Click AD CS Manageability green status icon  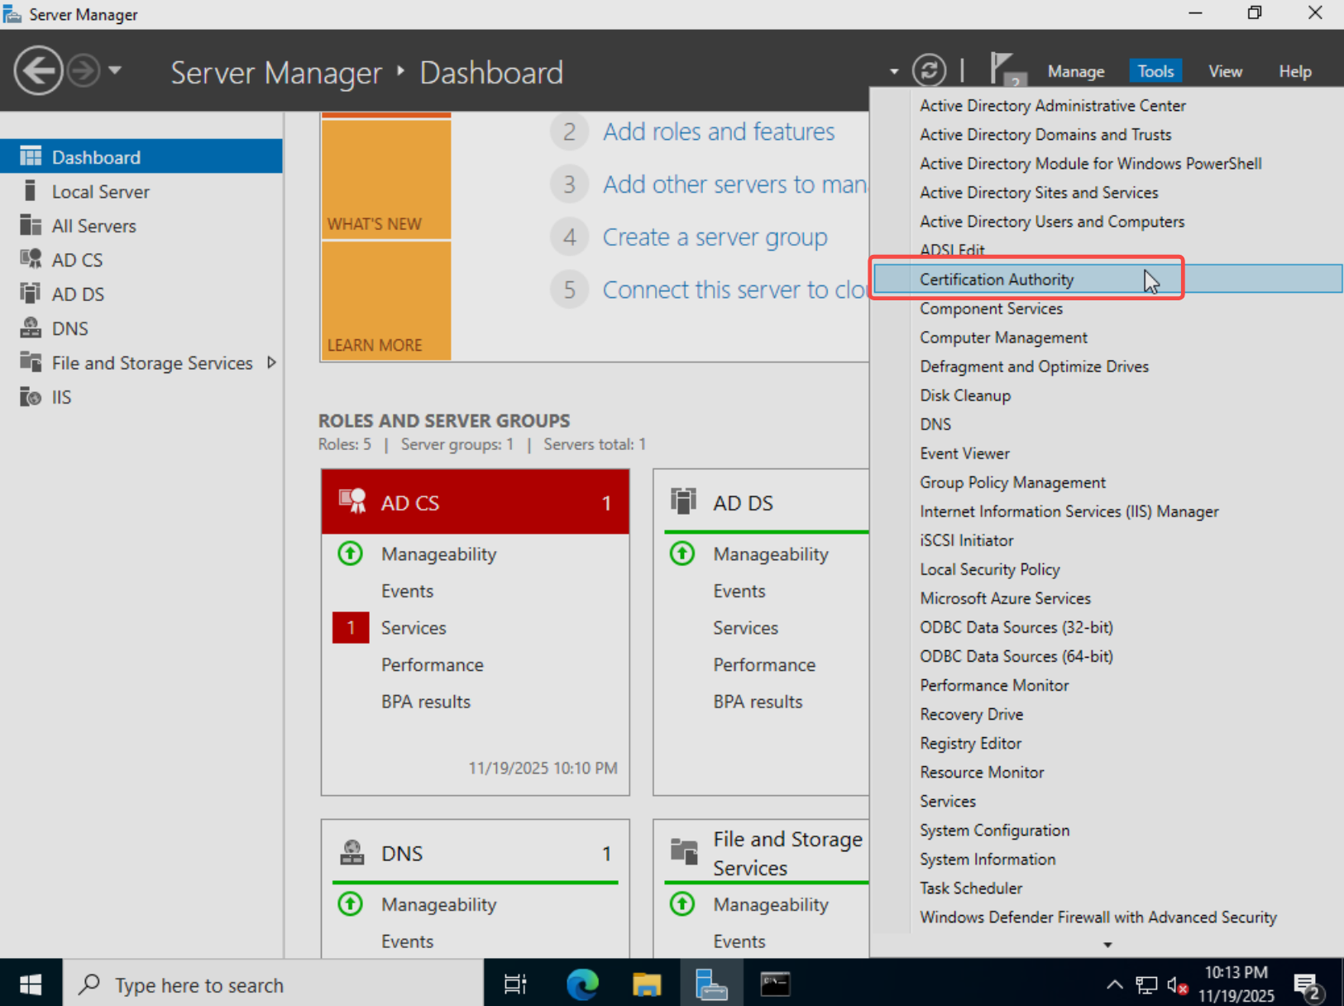point(351,553)
